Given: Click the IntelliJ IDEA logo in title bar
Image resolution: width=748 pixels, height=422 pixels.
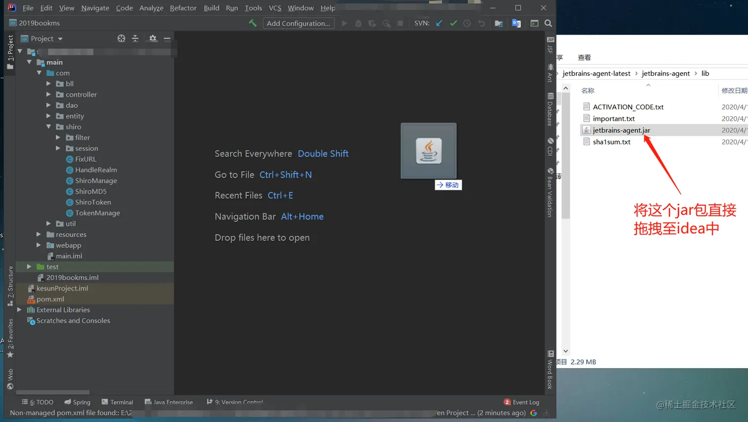Looking at the screenshot, I should pyautogui.click(x=11, y=7).
